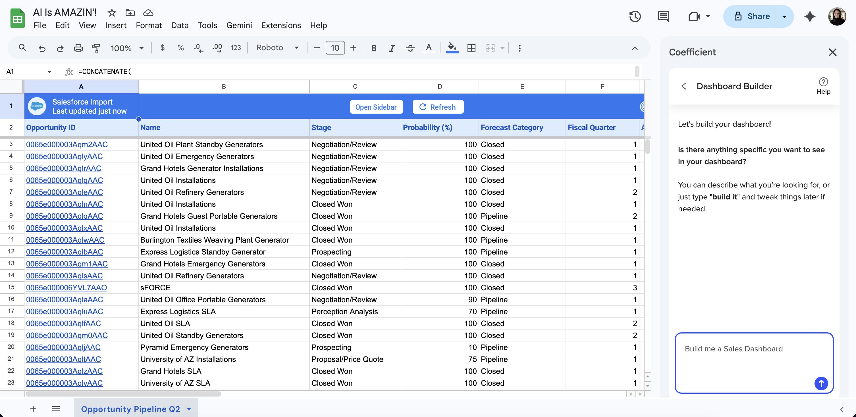Click the Refresh button
The width and height of the screenshot is (856, 417).
tap(438, 107)
